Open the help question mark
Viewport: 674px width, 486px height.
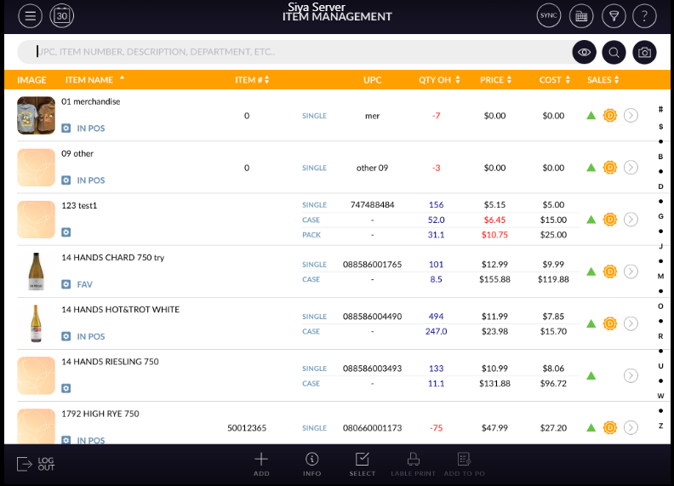[645, 16]
